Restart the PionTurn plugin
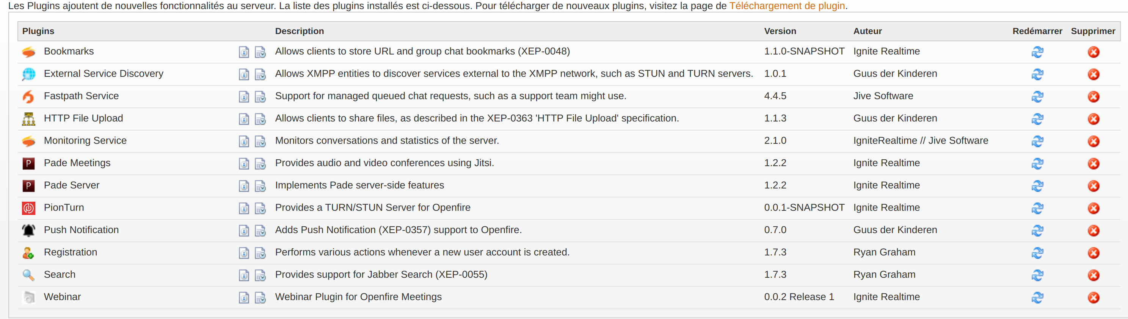Screen dimensions: 1128x319 pos(1037,208)
